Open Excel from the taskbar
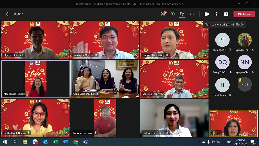The image size is (259, 146). coord(55,142)
